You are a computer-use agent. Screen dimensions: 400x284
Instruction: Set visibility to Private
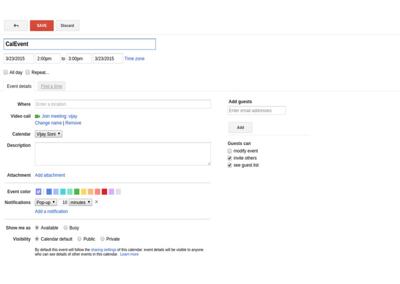click(x=102, y=239)
